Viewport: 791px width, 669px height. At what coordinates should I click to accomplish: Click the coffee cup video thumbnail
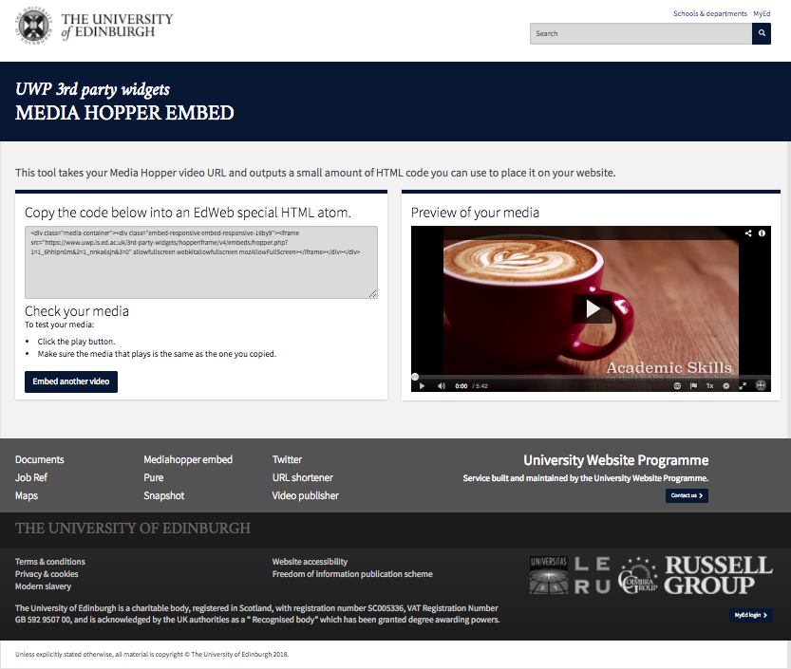tap(591, 308)
